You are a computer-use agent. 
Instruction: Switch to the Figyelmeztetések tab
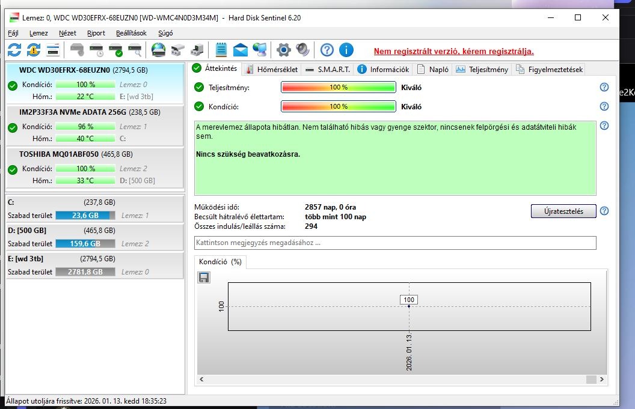point(549,70)
